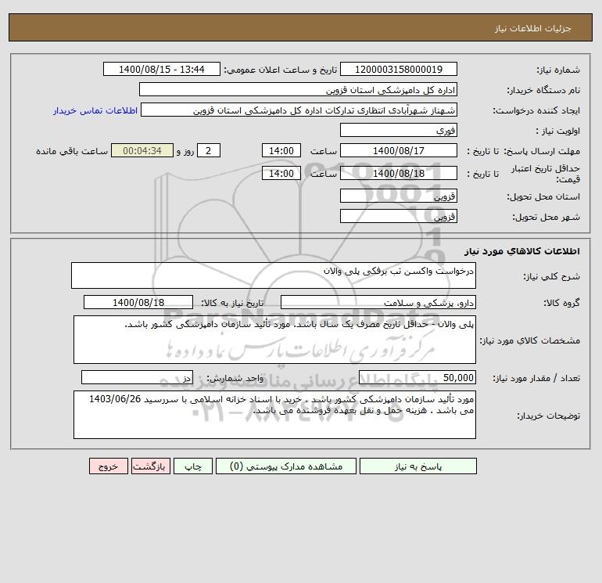Click buyer organization name field

[x=298, y=89]
